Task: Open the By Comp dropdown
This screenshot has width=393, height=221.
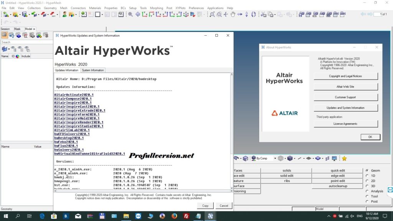Action: [x=275, y=158]
